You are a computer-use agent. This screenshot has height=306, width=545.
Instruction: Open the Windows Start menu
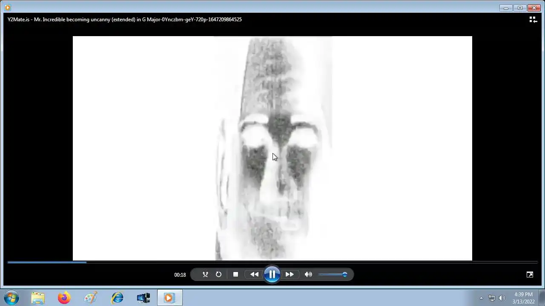[x=11, y=297]
